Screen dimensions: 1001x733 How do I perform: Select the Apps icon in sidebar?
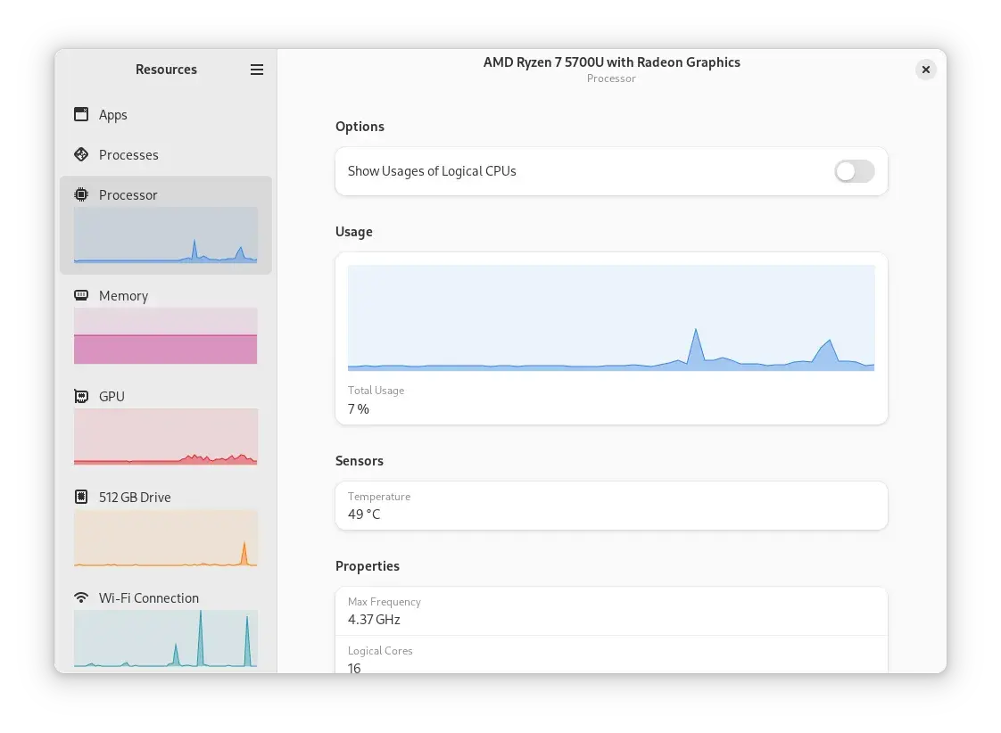81,114
